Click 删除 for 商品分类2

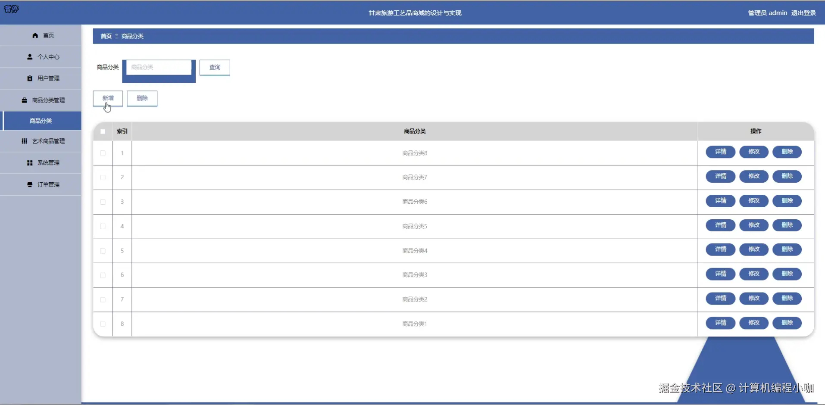pyautogui.click(x=787, y=299)
